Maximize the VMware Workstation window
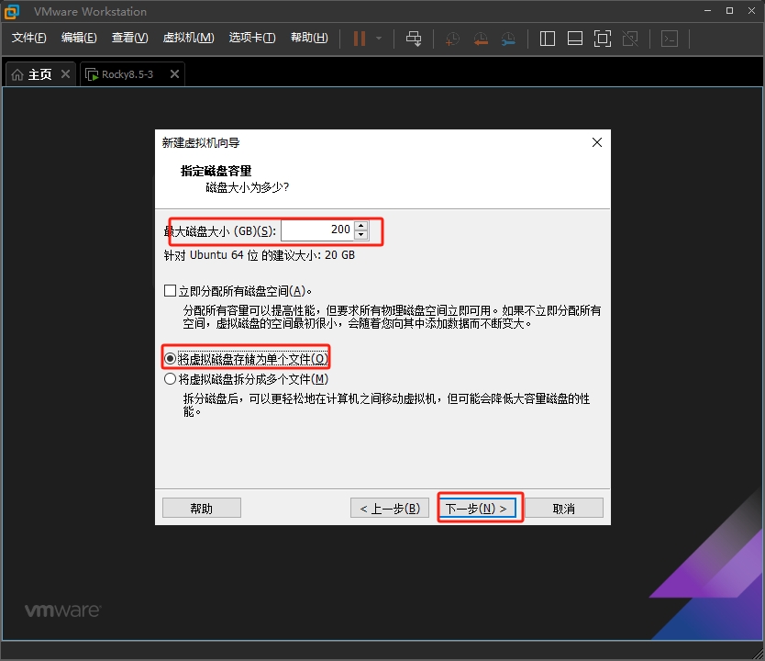This screenshot has width=765, height=661. (729, 11)
